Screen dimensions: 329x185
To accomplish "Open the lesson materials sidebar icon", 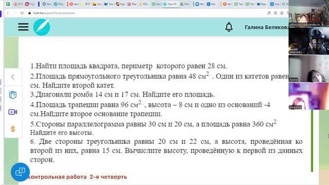I will 13,95.
